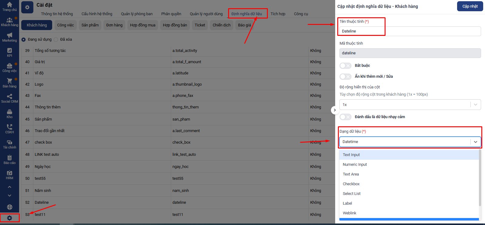Image resolution: width=485 pixels, height=225 pixels.
Task: Switch to the Phân quyền tab
Action: point(171,14)
